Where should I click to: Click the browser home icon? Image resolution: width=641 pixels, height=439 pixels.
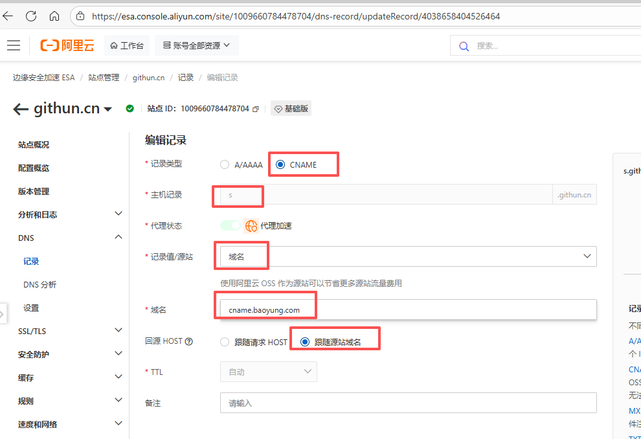coord(54,16)
